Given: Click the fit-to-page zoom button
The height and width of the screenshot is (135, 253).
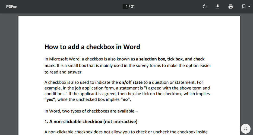Looking at the screenshot, I should 246,129.
